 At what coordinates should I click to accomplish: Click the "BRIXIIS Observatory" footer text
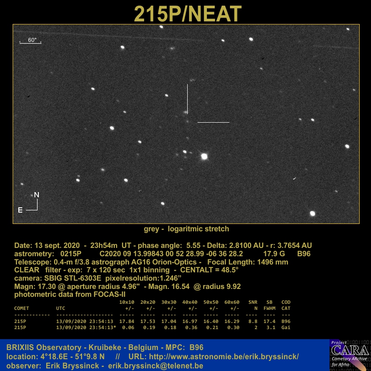point(44,347)
